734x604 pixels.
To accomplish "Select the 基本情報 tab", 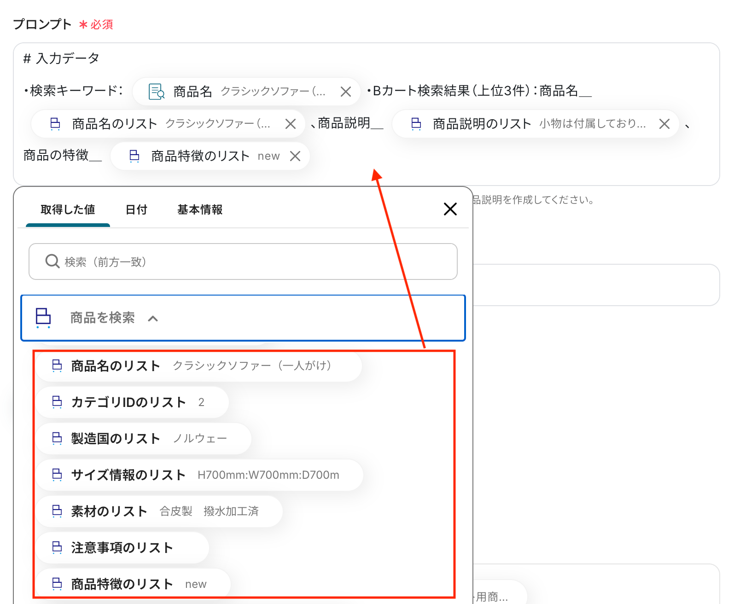I will tap(200, 210).
